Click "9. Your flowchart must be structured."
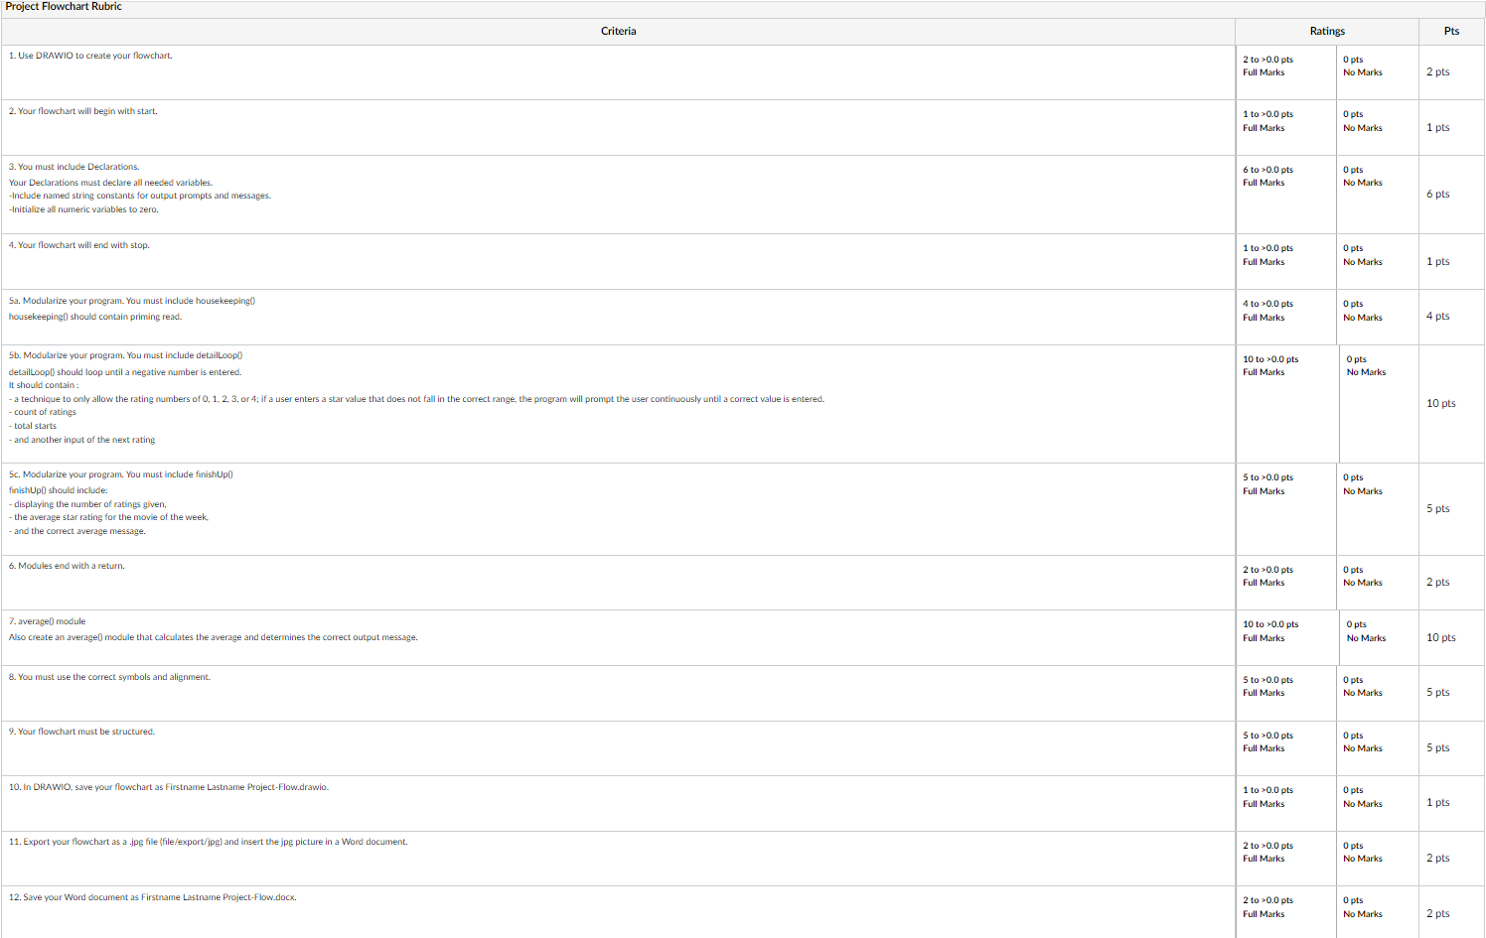1486x938 pixels. (81, 732)
